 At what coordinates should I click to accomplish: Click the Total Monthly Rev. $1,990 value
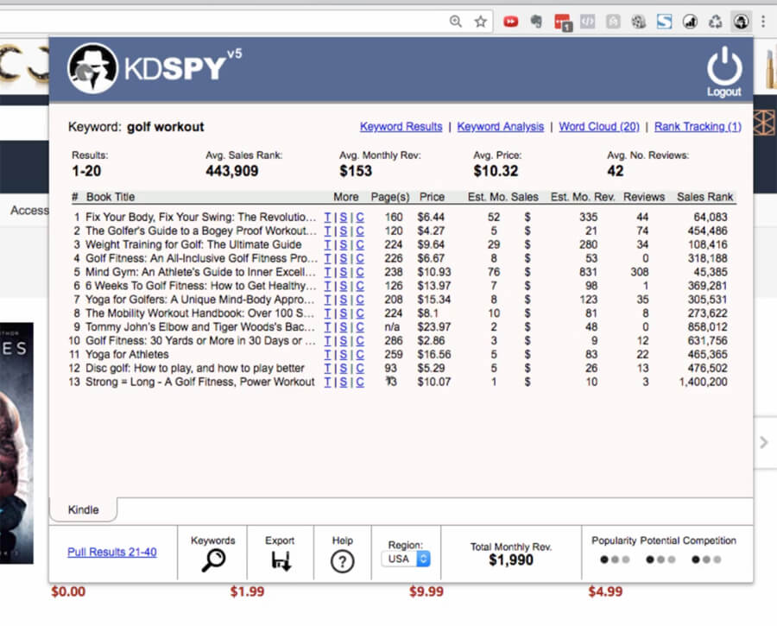click(x=511, y=560)
